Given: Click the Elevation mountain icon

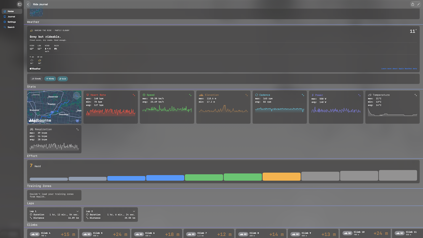Looking at the screenshot, I should 201,95.
